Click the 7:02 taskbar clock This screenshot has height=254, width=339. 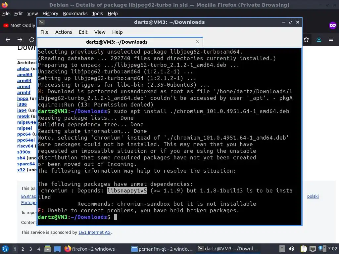pos(332,249)
